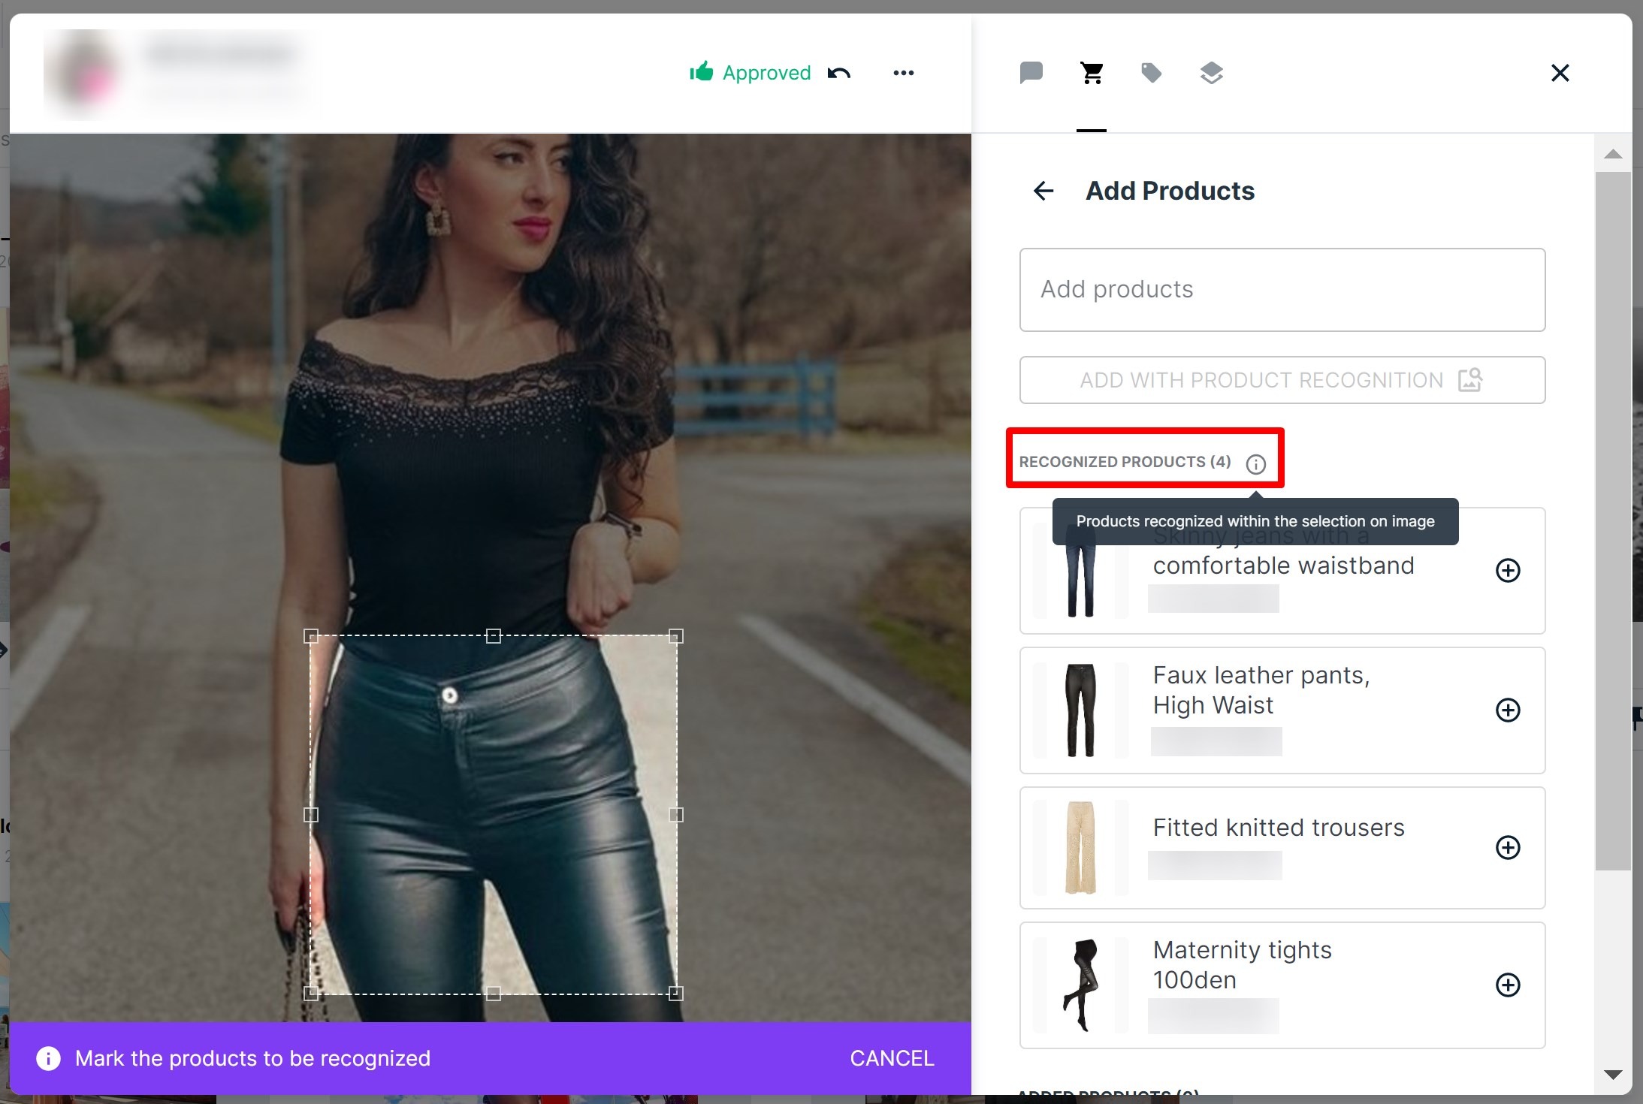Open the three-dots more options menu

[x=903, y=73]
